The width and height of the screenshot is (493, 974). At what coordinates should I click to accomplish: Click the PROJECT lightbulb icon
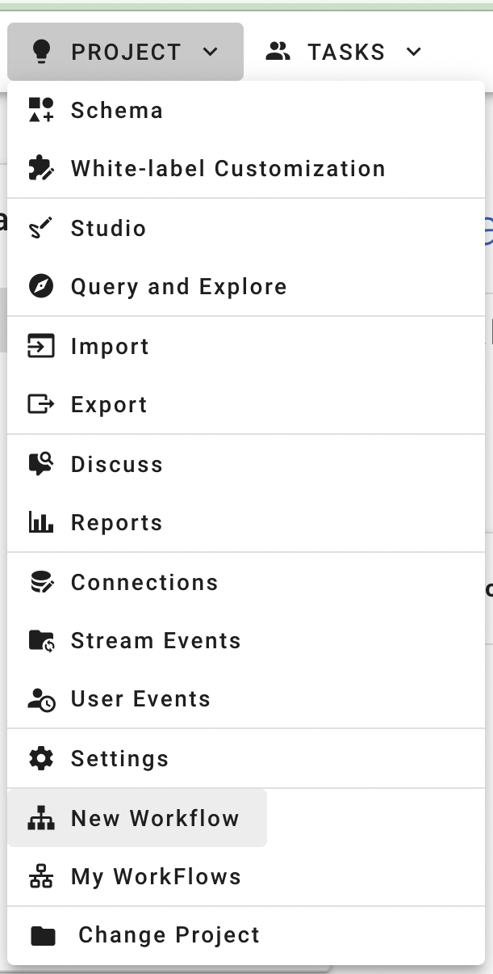pyautogui.click(x=41, y=52)
